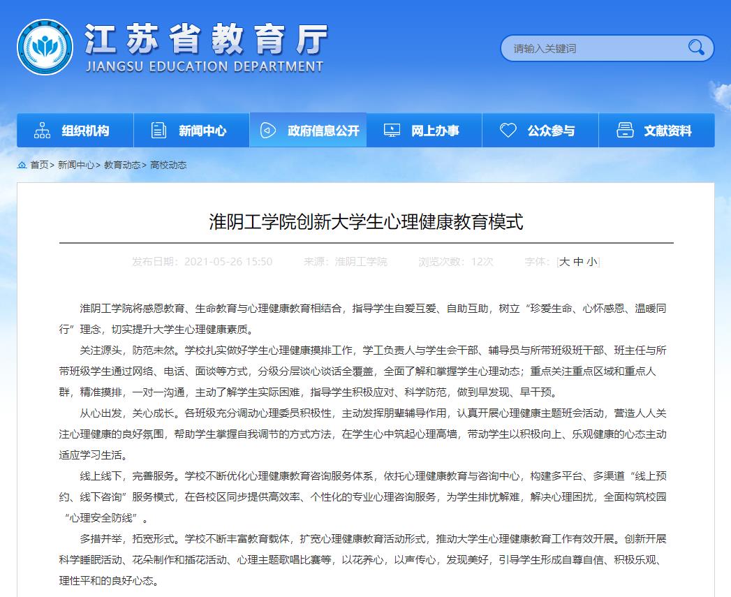Click the 新闻中心 document icon
Image resolution: width=731 pixels, height=597 pixels.
point(158,130)
